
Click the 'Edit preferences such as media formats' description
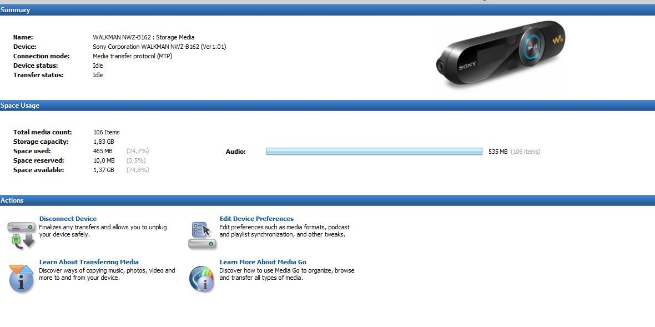click(284, 231)
